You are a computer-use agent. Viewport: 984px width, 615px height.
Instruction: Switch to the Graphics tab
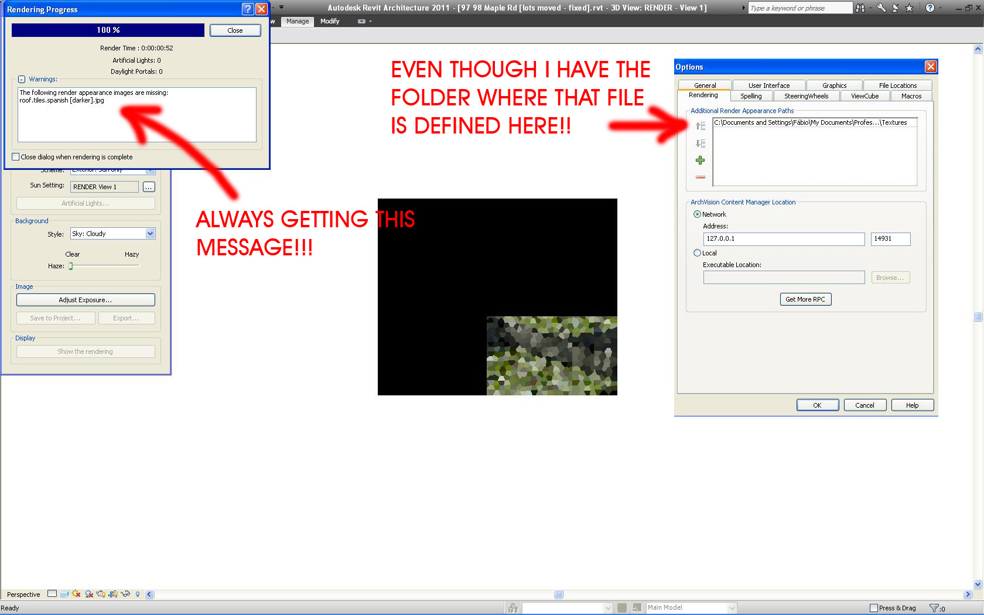(834, 86)
